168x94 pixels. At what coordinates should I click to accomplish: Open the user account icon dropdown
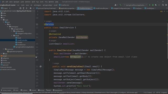116,5
